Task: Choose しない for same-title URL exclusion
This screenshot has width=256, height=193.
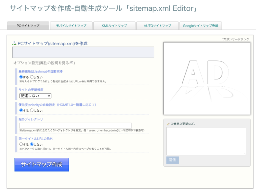Action: pos(32,144)
